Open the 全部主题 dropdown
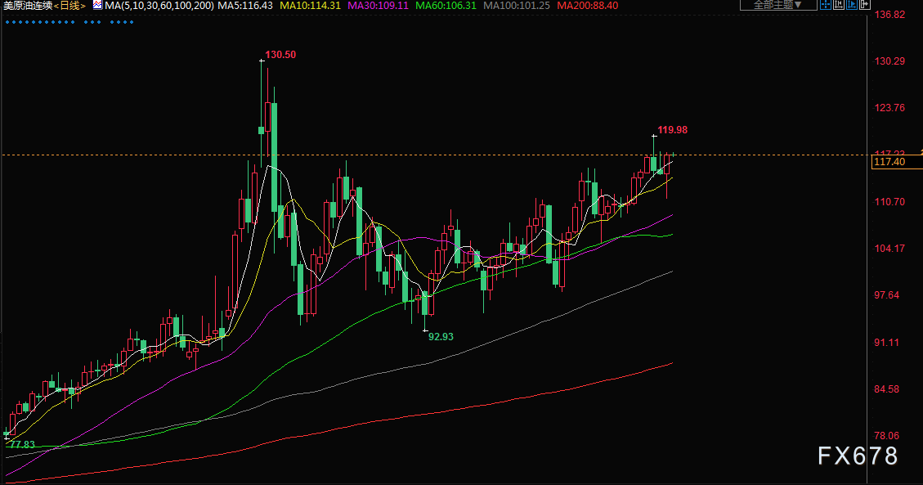 [778, 5]
